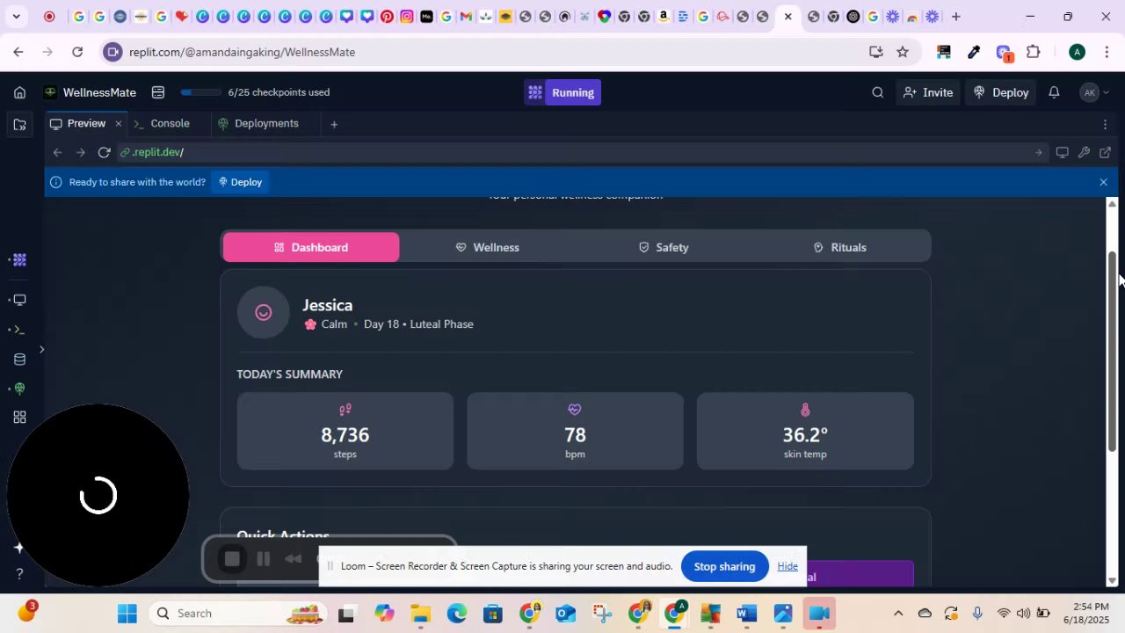1125x633 pixels.
Task: Click the 8,736 steps card
Action: [345, 431]
